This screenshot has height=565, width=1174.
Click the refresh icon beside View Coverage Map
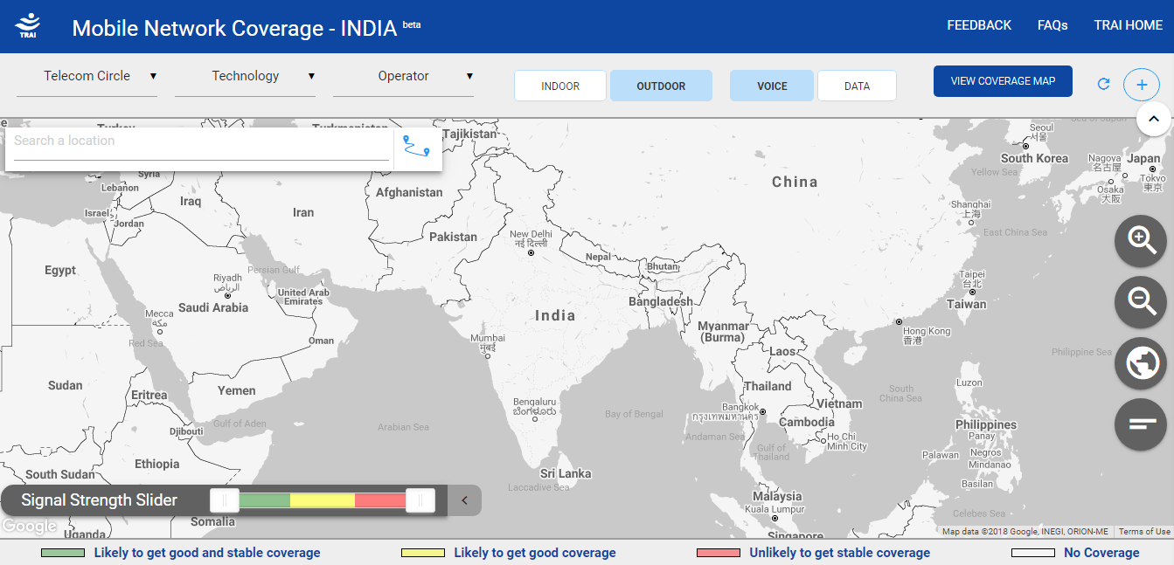(1103, 84)
